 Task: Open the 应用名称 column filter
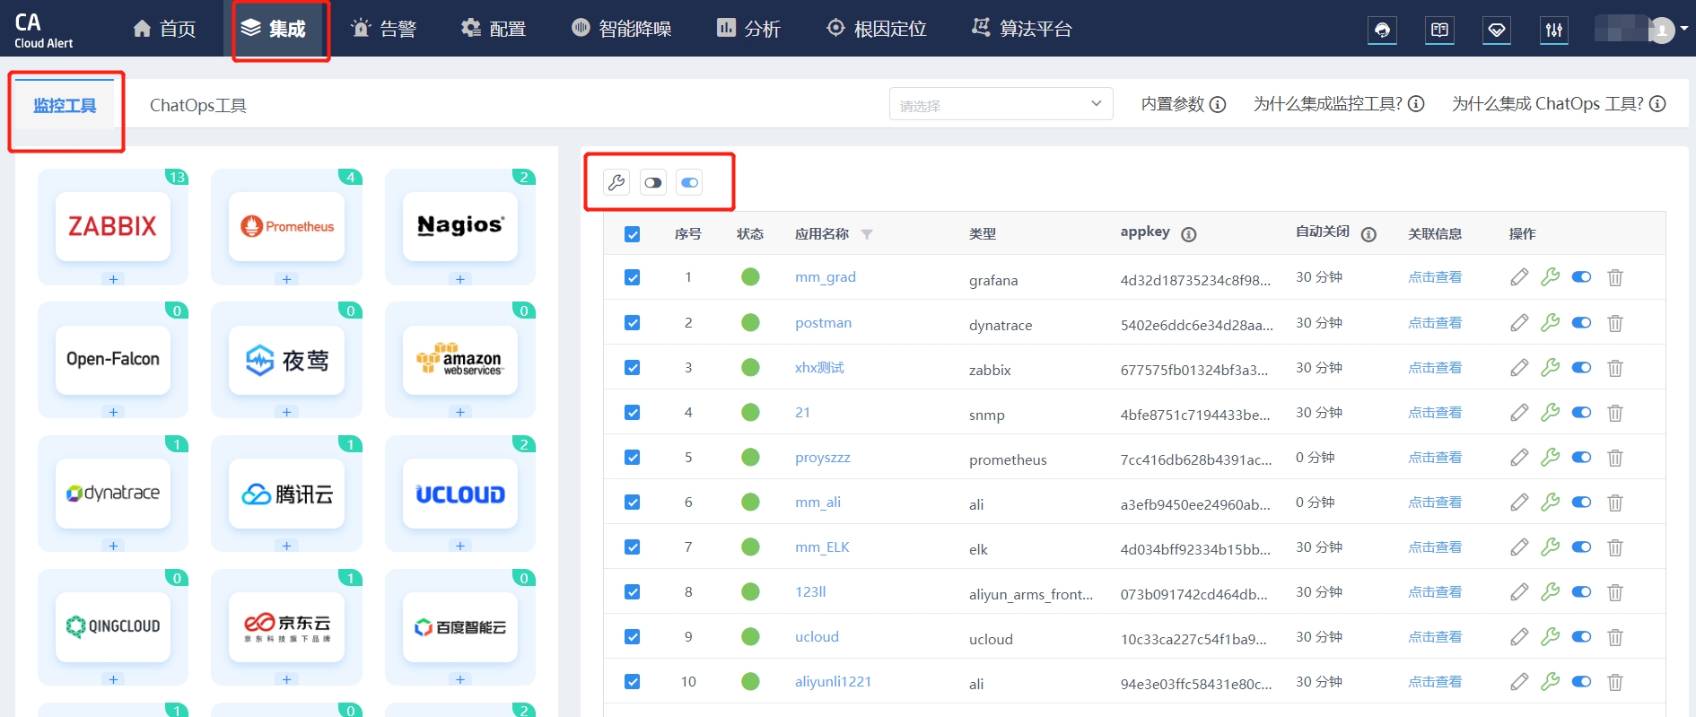pos(867,234)
